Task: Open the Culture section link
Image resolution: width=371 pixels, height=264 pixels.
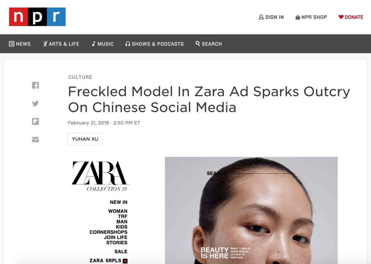Action: pos(80,77)
